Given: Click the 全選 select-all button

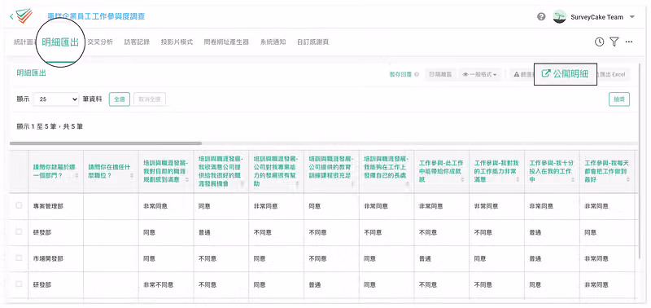Looking at the screenshot, I should [x=120, y=99].
